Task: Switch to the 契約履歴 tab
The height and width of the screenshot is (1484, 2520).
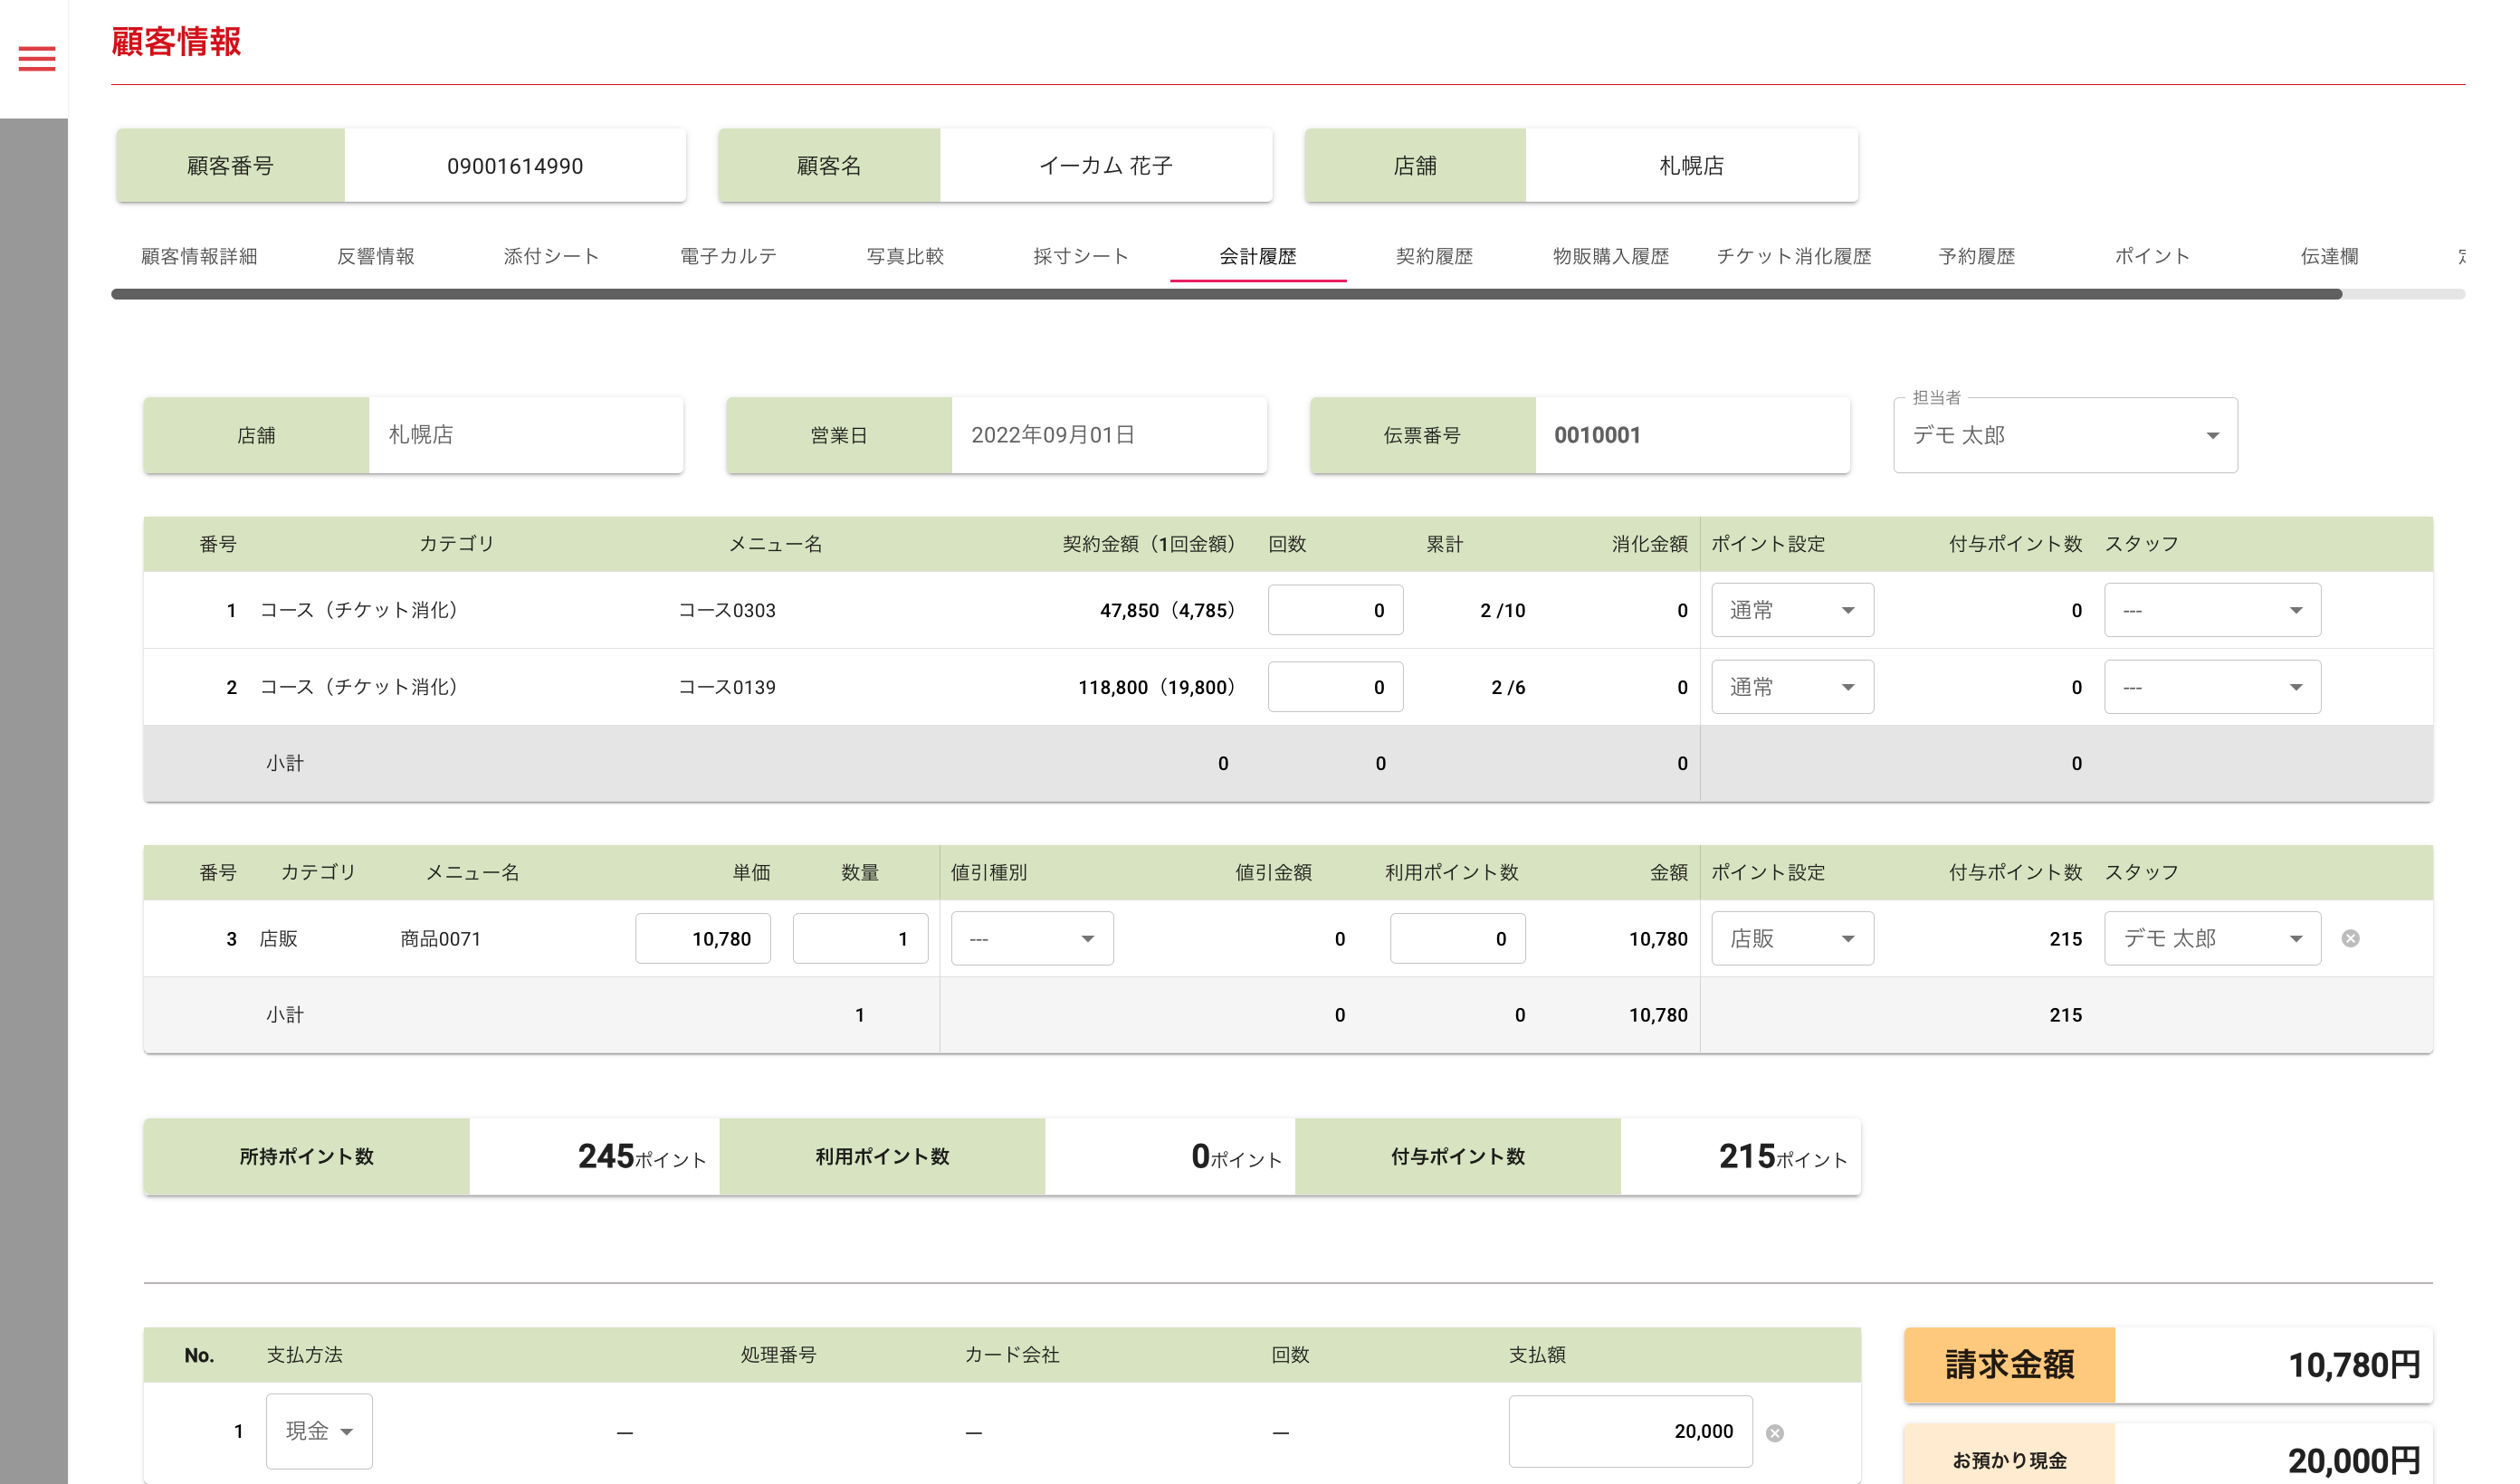Action: coord(1434,256)
